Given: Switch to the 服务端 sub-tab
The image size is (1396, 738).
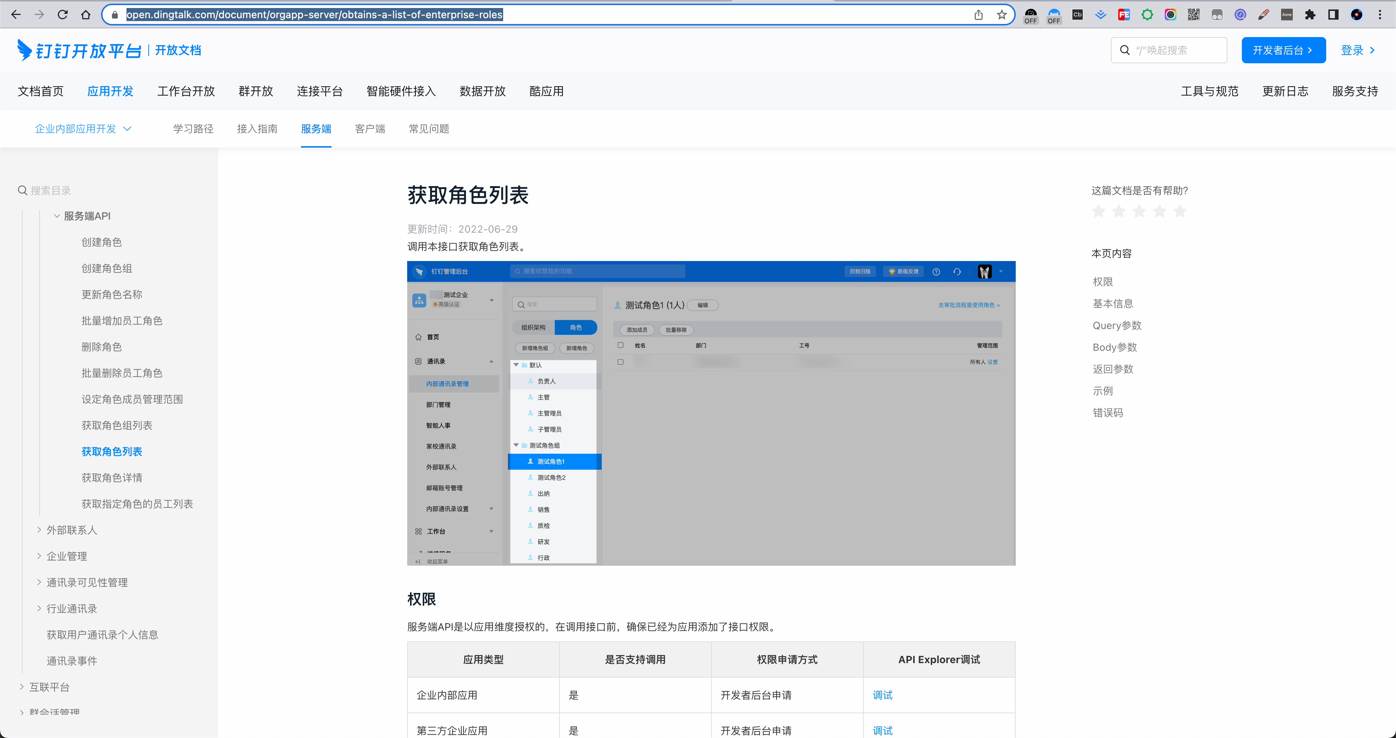Looking at the screenshot, I should coord(316,129).
